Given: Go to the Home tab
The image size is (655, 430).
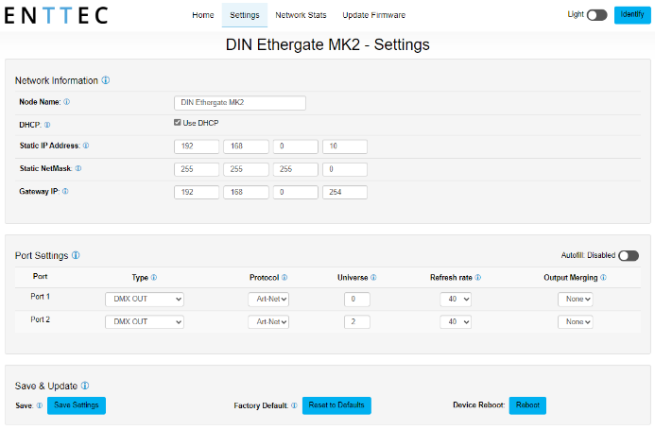Looking at the screenshot, I should 203,15.
